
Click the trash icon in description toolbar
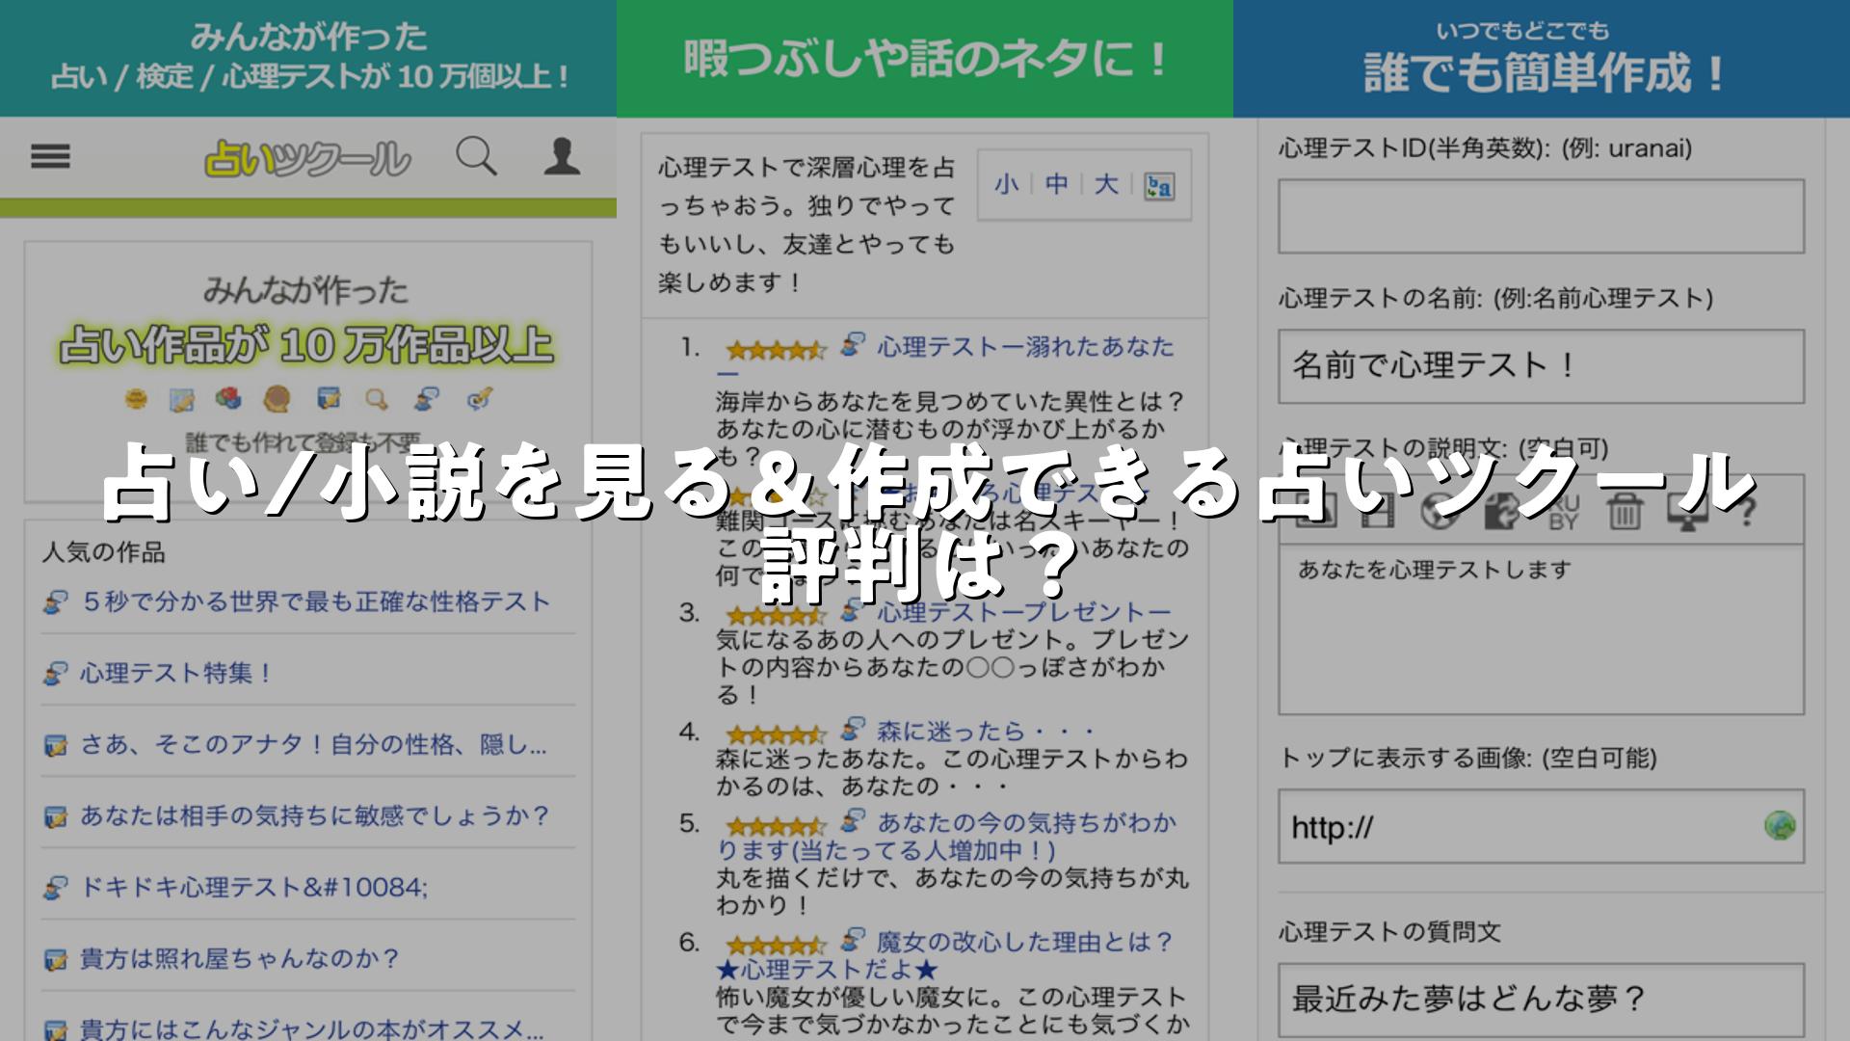tap(1625, 511)
